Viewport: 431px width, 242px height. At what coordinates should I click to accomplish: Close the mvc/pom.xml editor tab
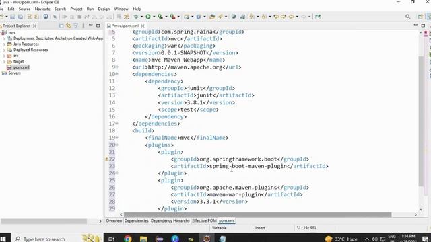[x=143, y=26]
